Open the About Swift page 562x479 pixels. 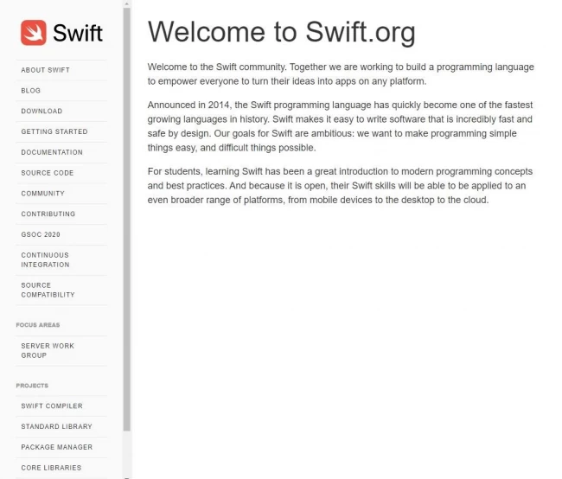point(46,70)
